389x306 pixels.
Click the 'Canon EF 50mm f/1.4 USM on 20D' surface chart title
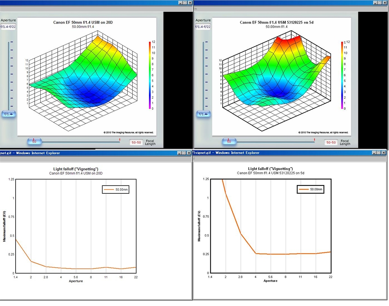tap(83, 22)
